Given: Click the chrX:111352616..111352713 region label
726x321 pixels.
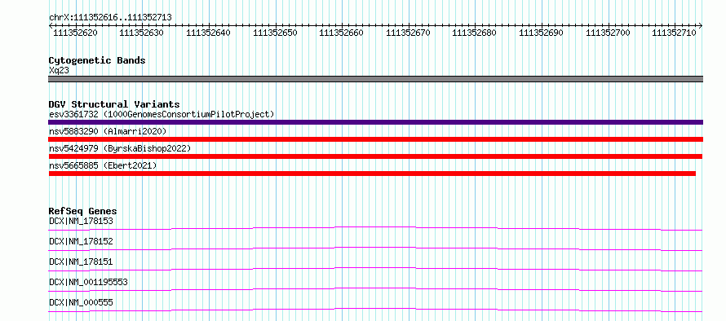Looking at the screenshot, I should click(110, 18).
